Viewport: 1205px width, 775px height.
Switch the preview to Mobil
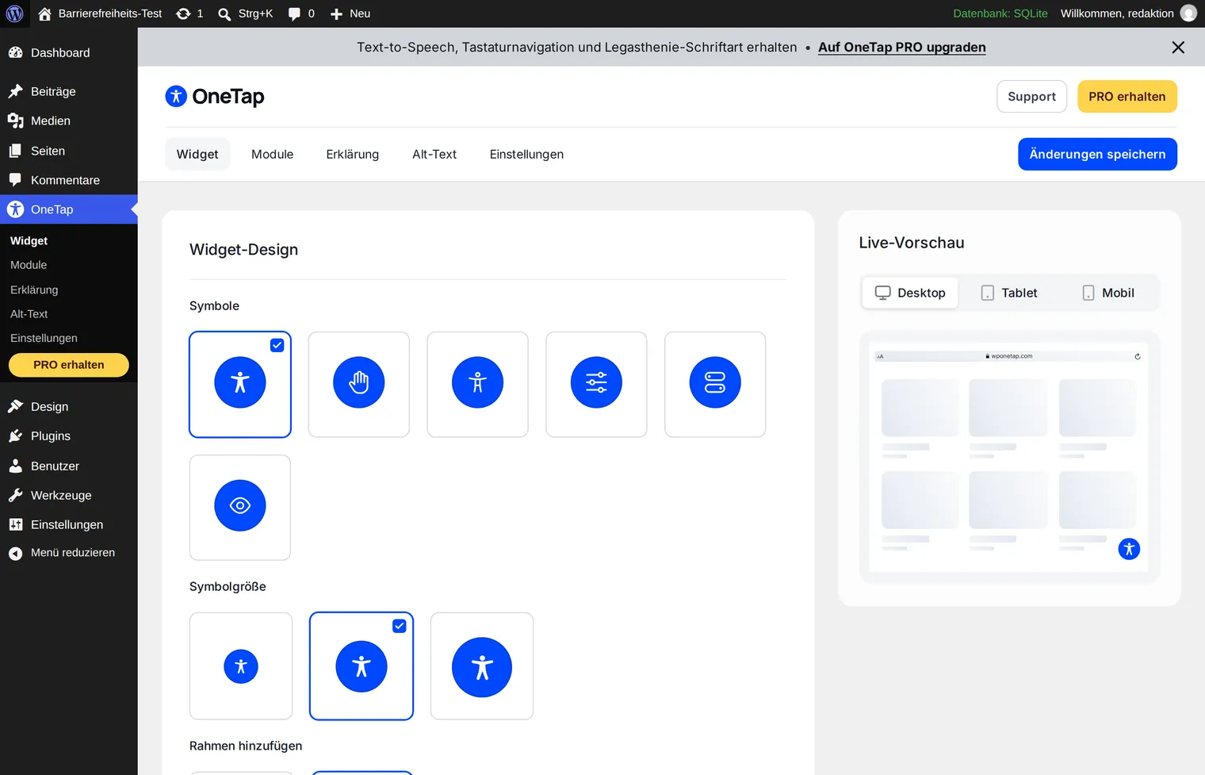click(1108, 293)
